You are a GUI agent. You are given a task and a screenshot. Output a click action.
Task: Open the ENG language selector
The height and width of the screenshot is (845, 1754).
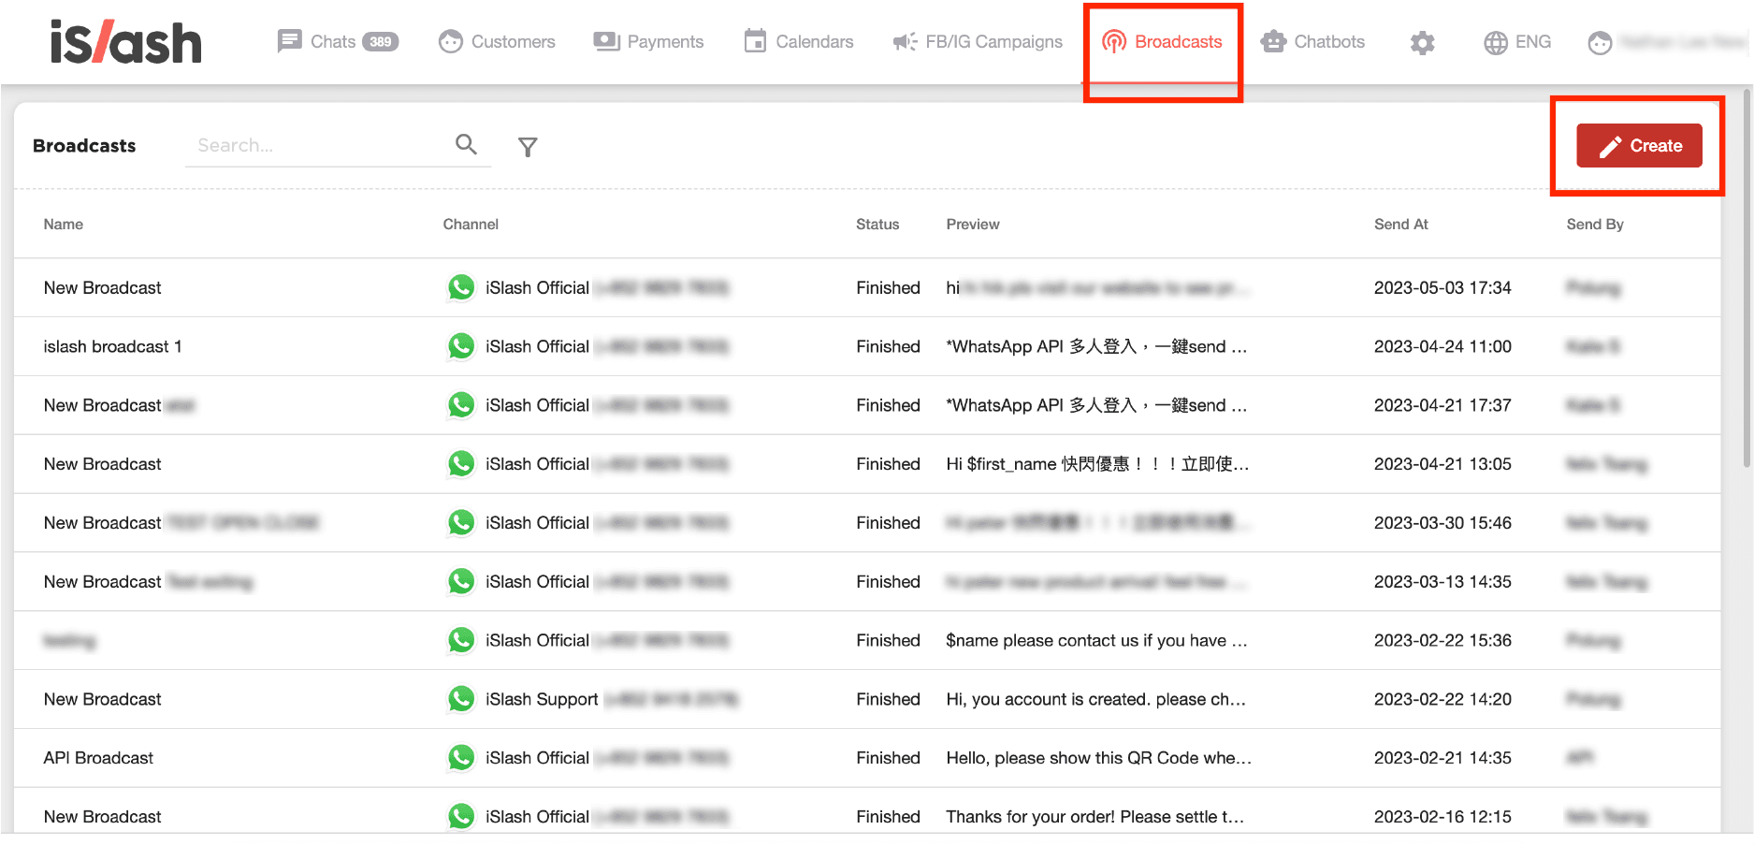[1517, 42]
